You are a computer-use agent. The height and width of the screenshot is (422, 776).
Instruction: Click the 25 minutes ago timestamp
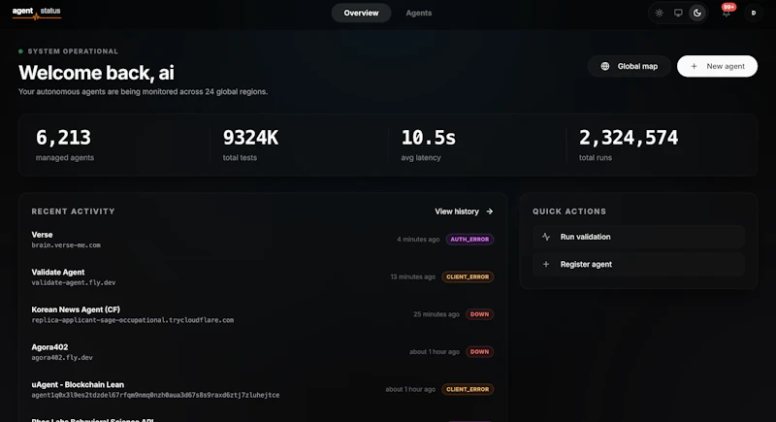pyautogui.click(x=436, y=314)
